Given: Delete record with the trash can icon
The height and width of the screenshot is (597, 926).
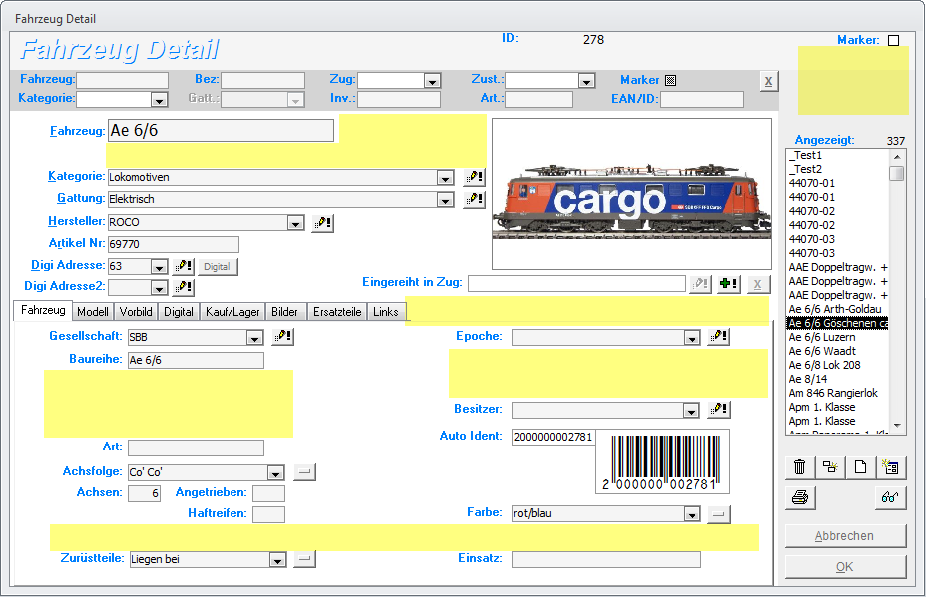Looking at the screenshot, I should [x=800, y=467].
